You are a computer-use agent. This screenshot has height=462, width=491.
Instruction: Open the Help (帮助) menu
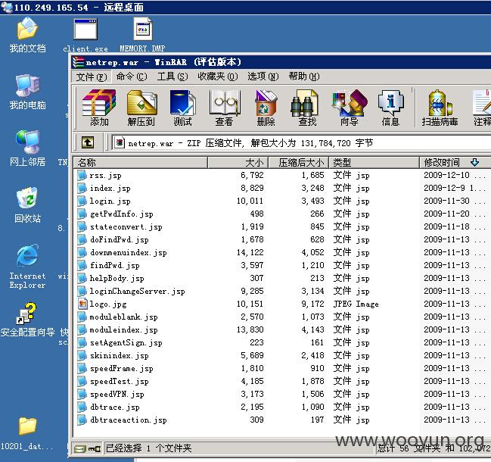(304, 76)
